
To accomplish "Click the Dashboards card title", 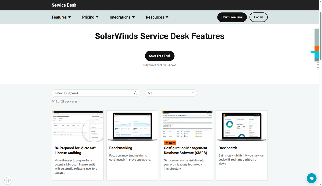I will 228,148.
